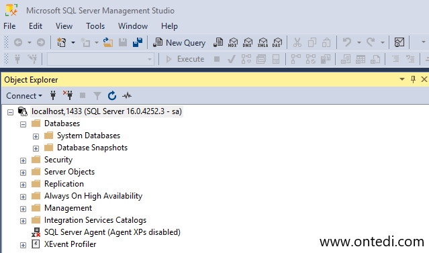Image resolution: width=429 pixels, height=253 pixels.
Task: Open the View menu
Action: pyautogui.click(x=64, y=26)
